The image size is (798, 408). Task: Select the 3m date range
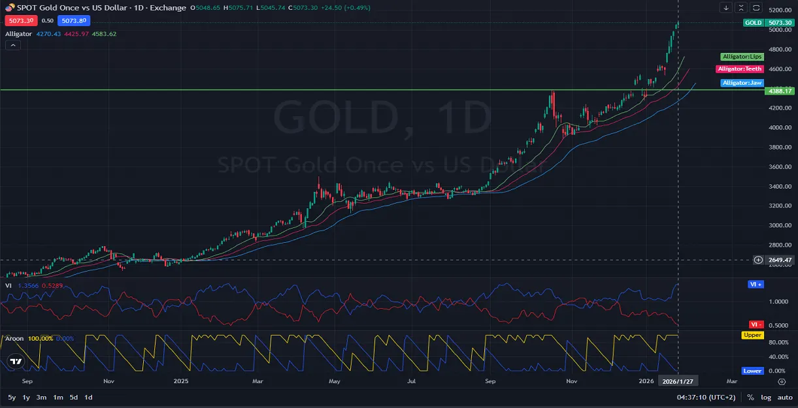(x=41, y=398)
